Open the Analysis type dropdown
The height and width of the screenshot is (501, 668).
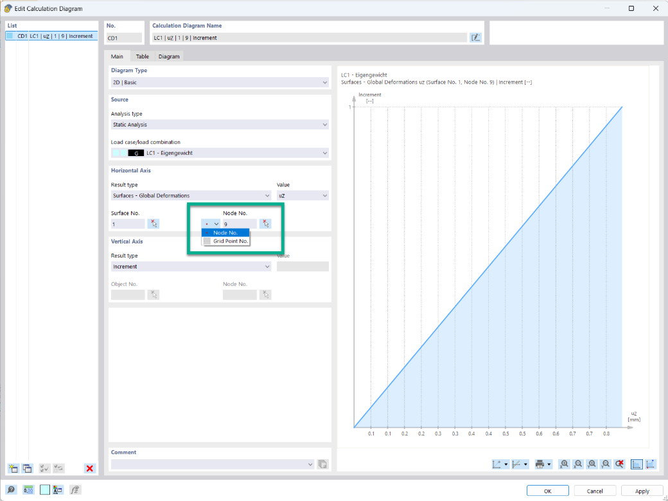tap(220, 125)
